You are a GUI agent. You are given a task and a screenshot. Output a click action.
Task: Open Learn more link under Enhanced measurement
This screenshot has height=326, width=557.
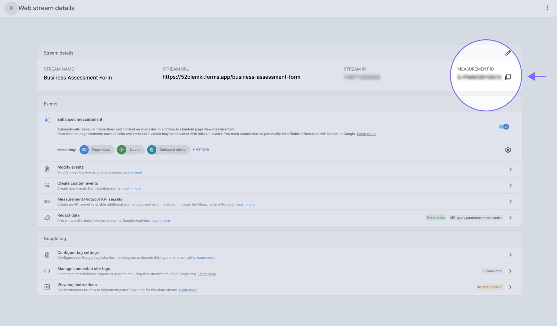coord(366,134)
